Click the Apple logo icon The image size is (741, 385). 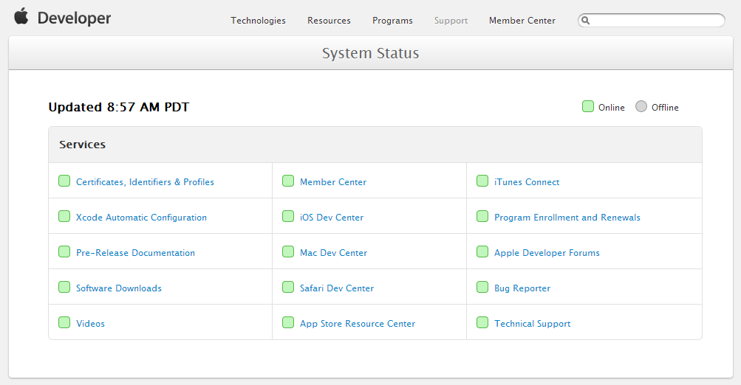(21, 17)
